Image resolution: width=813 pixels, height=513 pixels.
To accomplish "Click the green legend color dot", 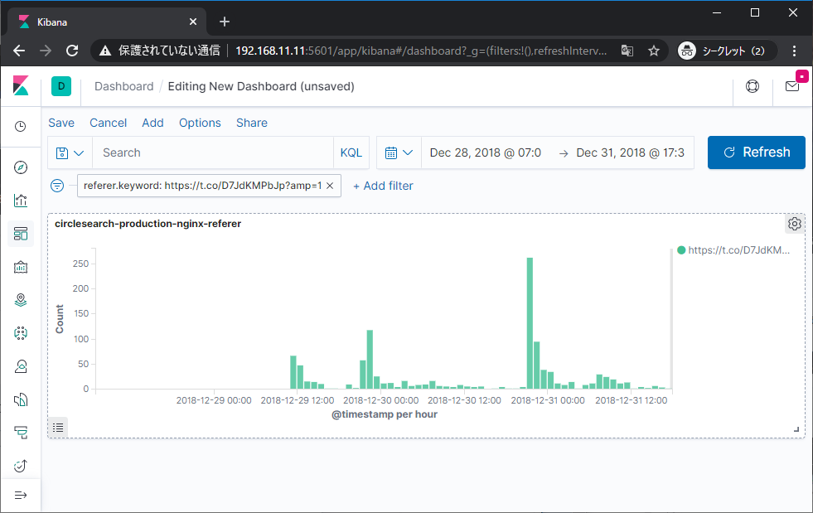I will [x=681, y=249].
